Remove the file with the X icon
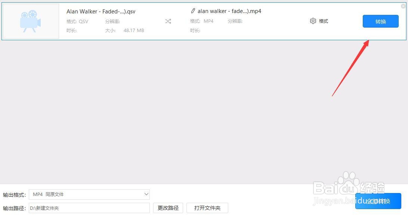408x215 pixels. (403, 6)
